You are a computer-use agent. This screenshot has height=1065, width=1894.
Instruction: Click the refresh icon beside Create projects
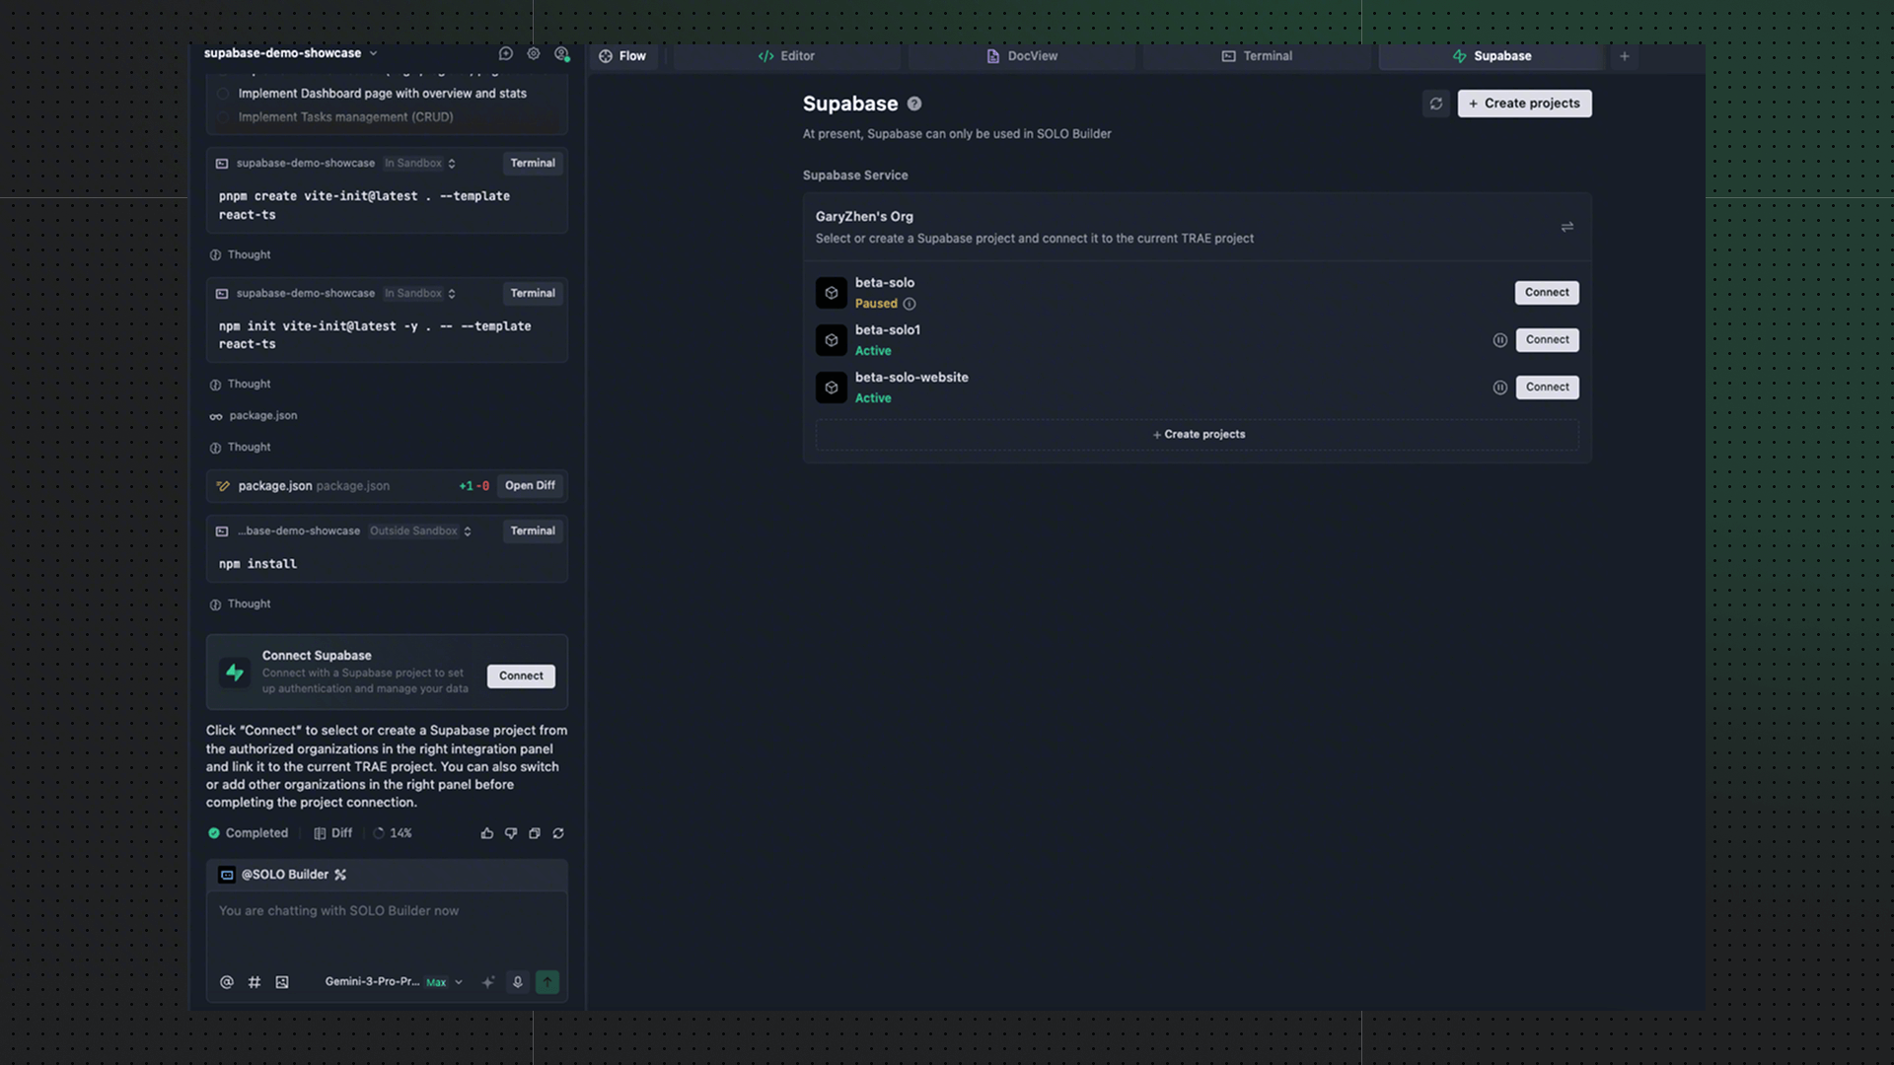pos(1436,104)
